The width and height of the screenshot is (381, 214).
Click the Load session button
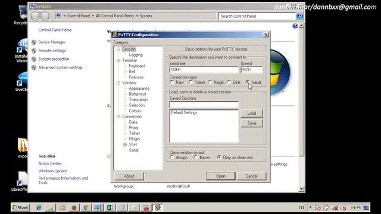(x=252, y=114)
